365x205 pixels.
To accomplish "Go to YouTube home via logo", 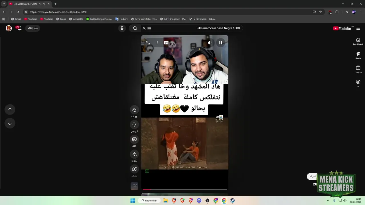I will tap(342, 28).
